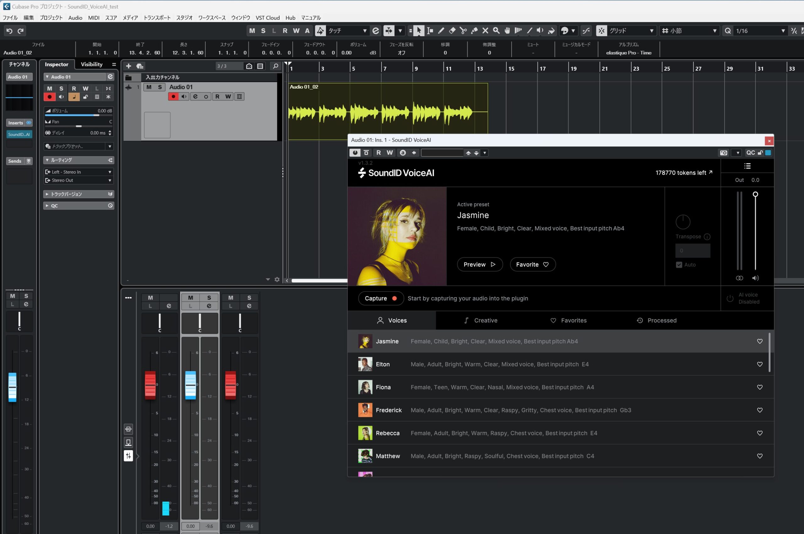
Task: Favorite the Elton voice heart
Action: (x=760, y=364)
